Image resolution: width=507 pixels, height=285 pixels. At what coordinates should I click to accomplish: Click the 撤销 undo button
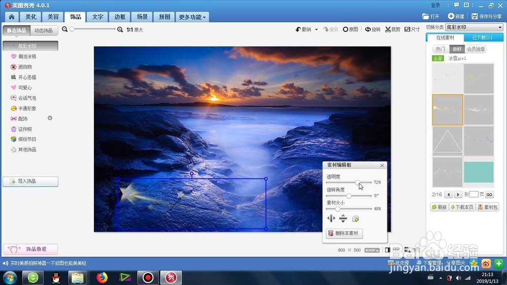click(303, 29)
